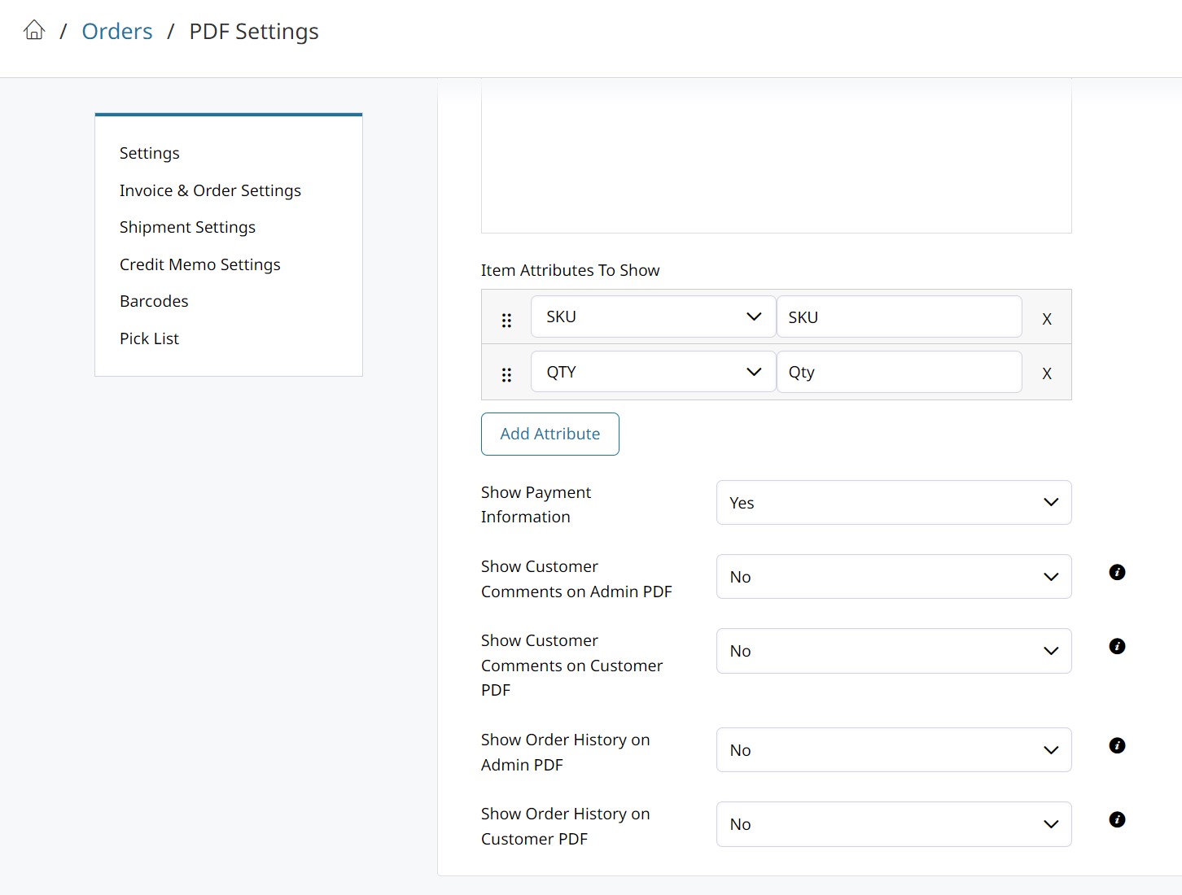Expand Show Payment Information dropdown
This screenshot has height=895, width=1182.
pyautogui.click(x=893, y=503)
